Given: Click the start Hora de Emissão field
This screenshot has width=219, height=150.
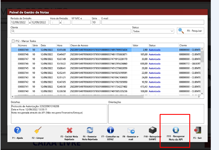Looking at the screenshot, I should [x=55, y=22].
